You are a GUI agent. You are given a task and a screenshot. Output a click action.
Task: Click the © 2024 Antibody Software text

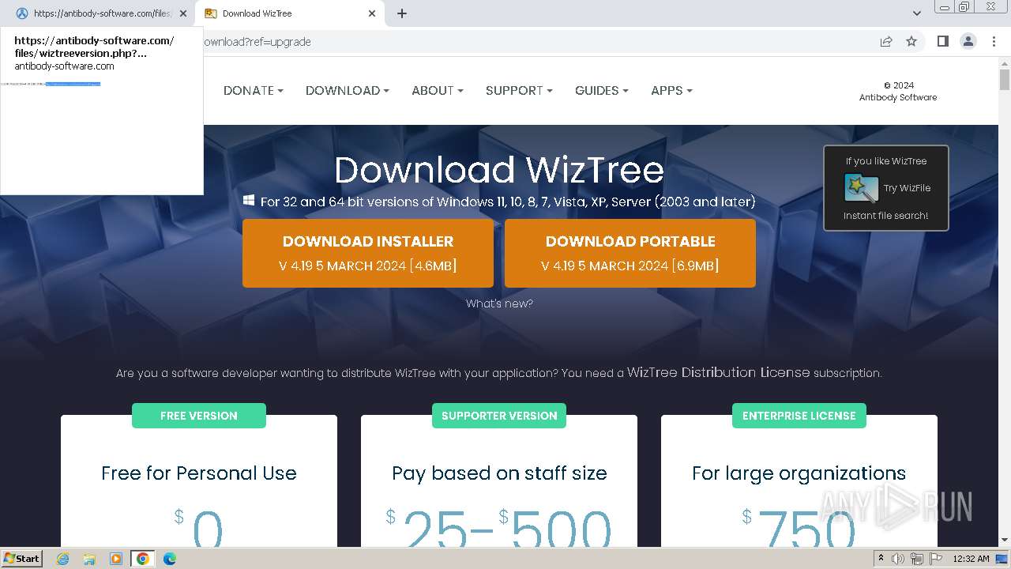pyautogui.click(x=898, y=92)
